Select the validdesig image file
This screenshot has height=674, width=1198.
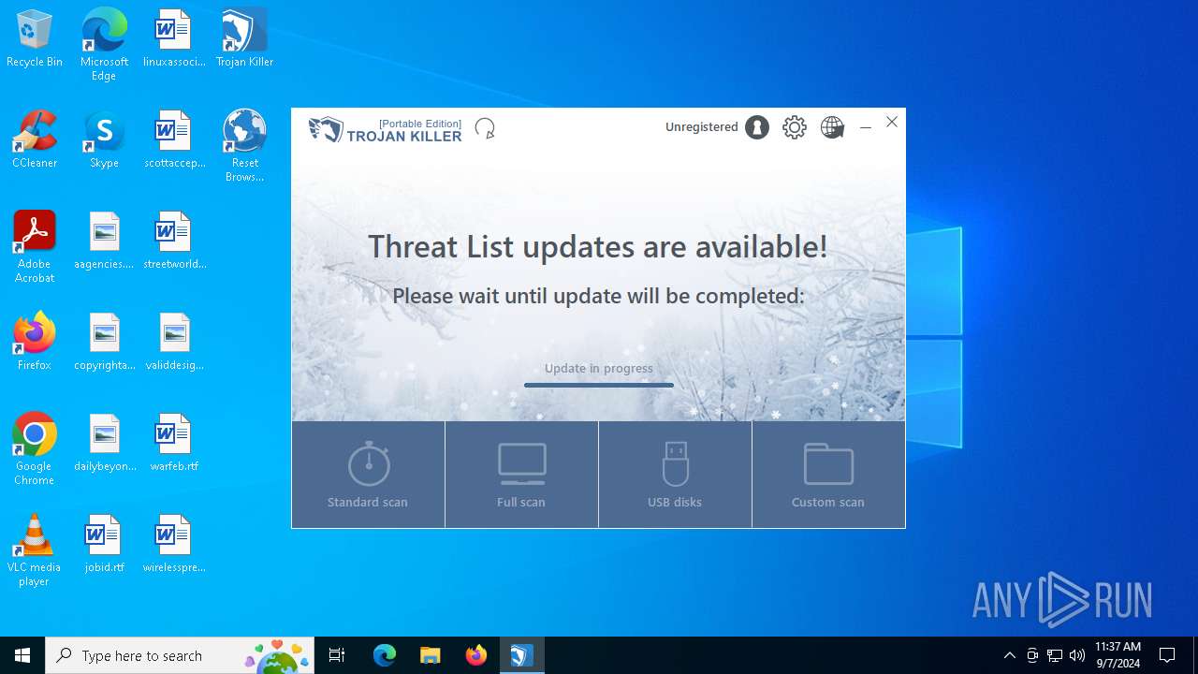pos(174,343)
